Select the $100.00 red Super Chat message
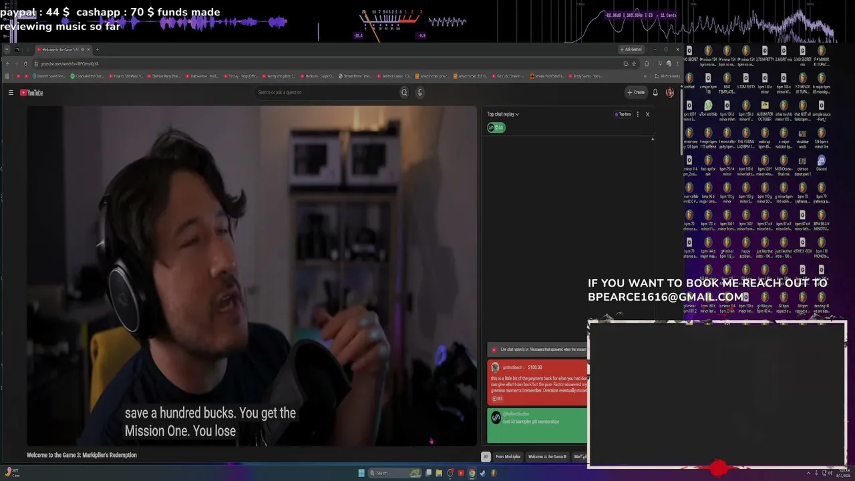This screenshot has width=855, height=481. 538,383
